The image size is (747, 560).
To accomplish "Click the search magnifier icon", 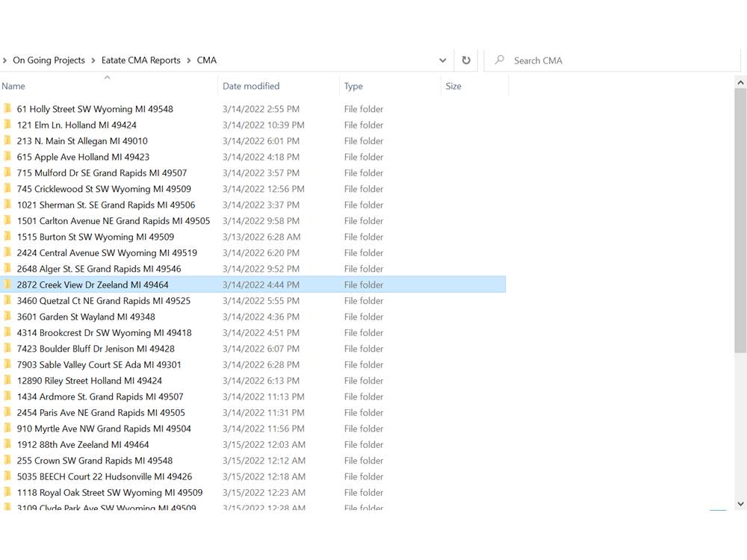I will [499, 60].
